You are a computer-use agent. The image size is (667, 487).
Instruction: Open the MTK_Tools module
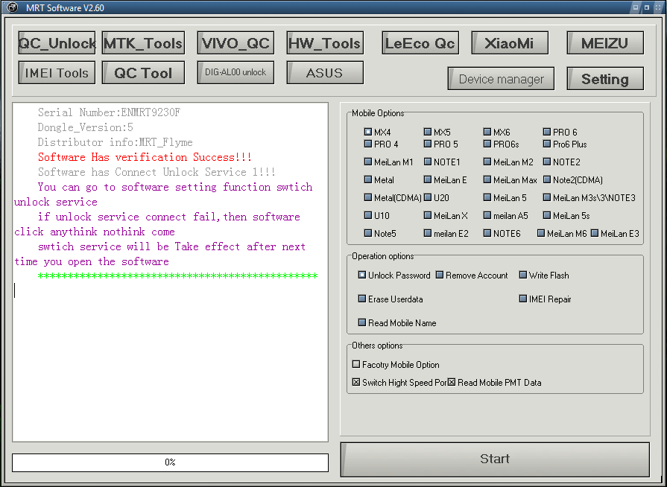click(x=143, y=43)
